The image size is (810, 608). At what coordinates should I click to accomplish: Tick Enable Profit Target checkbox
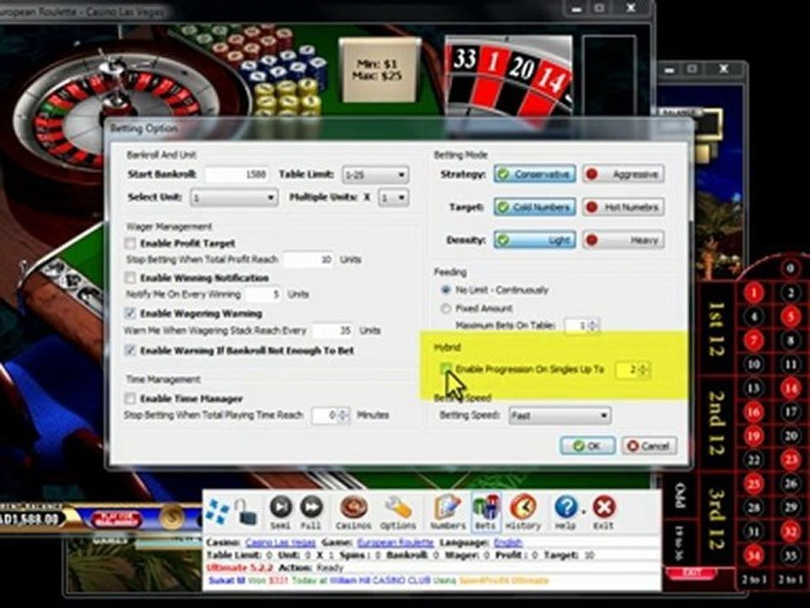(131, 243)
